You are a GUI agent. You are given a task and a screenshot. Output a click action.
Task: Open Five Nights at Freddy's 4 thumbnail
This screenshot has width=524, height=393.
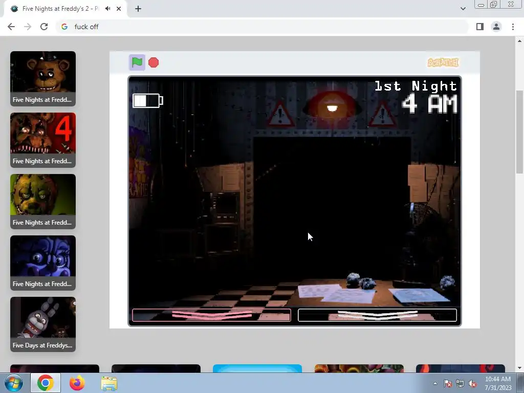(x=43, y=140)
